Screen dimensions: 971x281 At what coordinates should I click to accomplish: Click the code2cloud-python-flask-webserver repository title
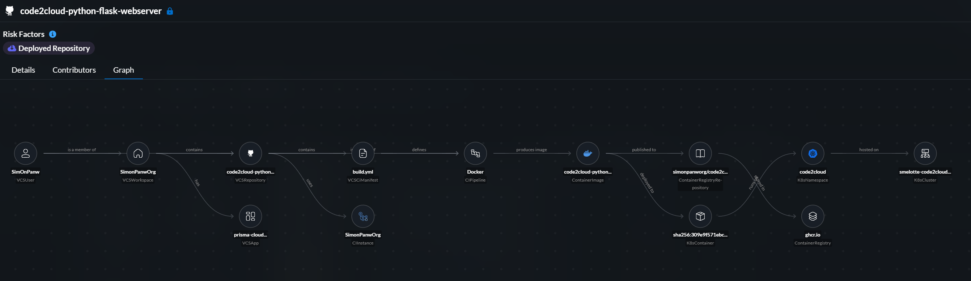[91, 11]
